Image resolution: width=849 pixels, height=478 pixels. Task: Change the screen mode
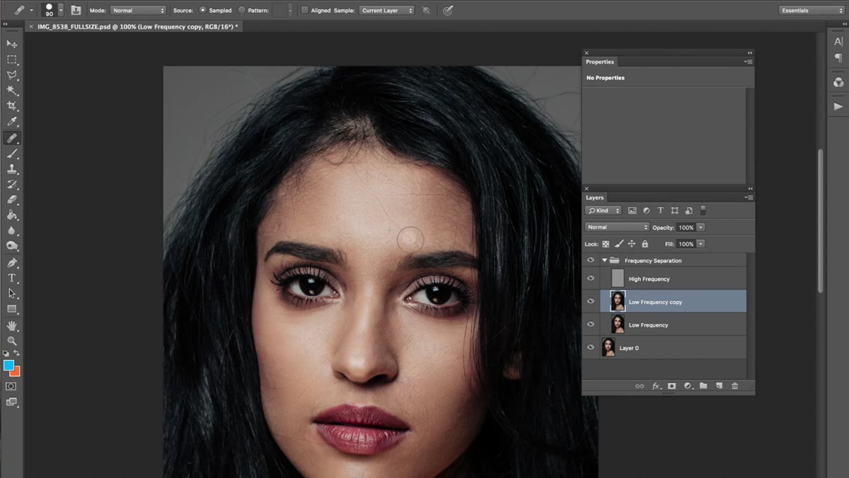11,402
